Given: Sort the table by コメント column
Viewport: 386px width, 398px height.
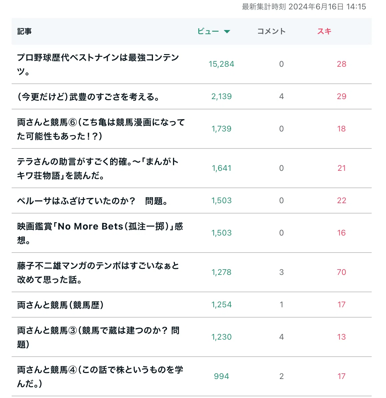Looking at the screenshot, I should coord(271,31).
